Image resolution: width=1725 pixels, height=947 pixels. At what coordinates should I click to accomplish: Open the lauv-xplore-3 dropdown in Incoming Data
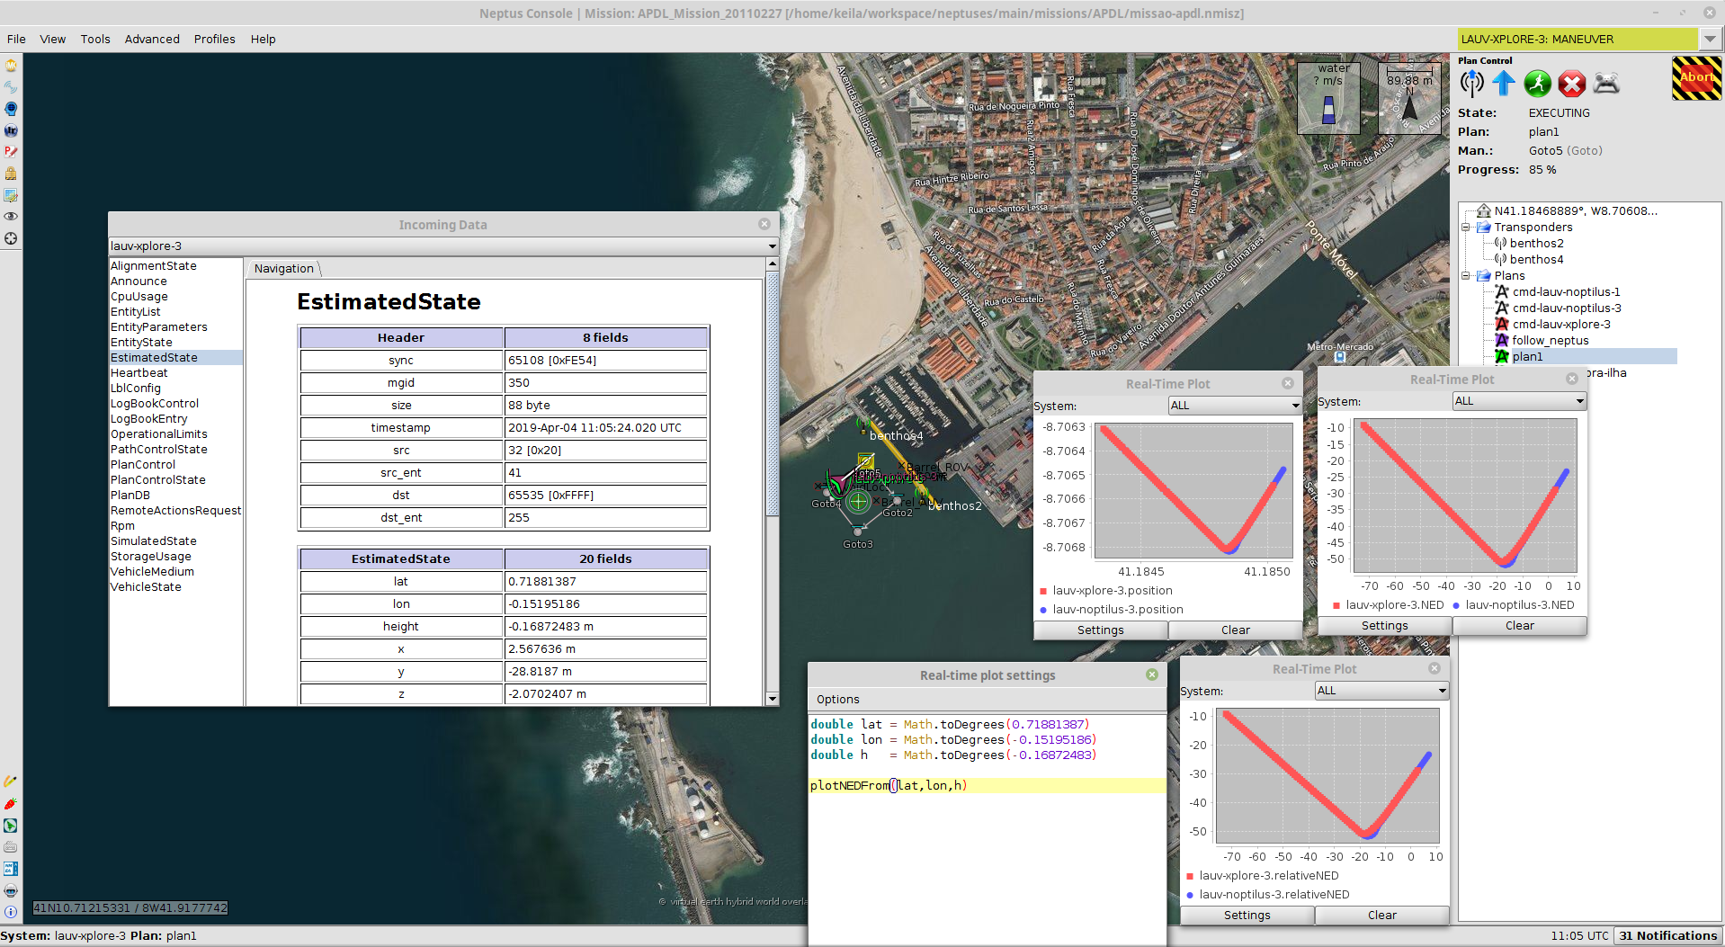(x=771, y=246)
